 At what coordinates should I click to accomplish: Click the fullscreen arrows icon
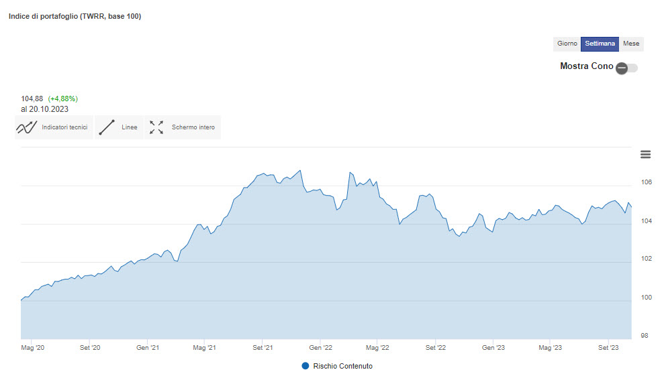[156, 127]
